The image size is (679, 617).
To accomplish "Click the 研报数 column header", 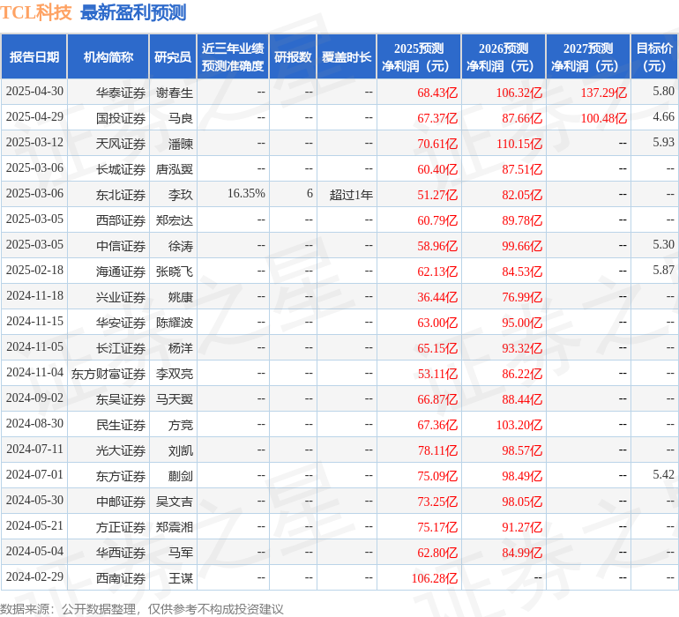I will tap(293, 56).
